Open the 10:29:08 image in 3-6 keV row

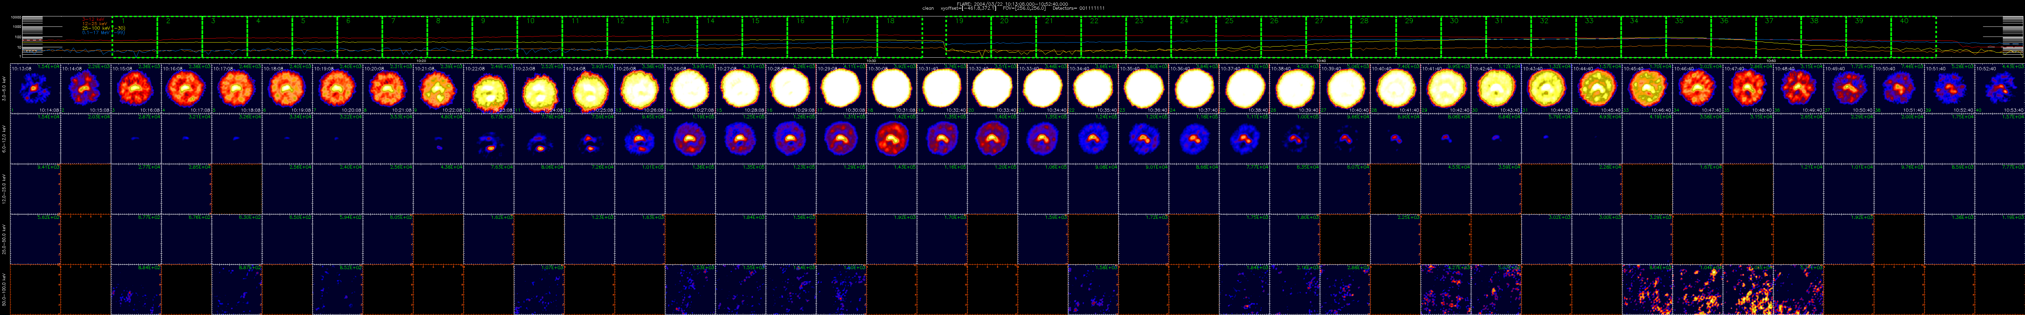841,88
